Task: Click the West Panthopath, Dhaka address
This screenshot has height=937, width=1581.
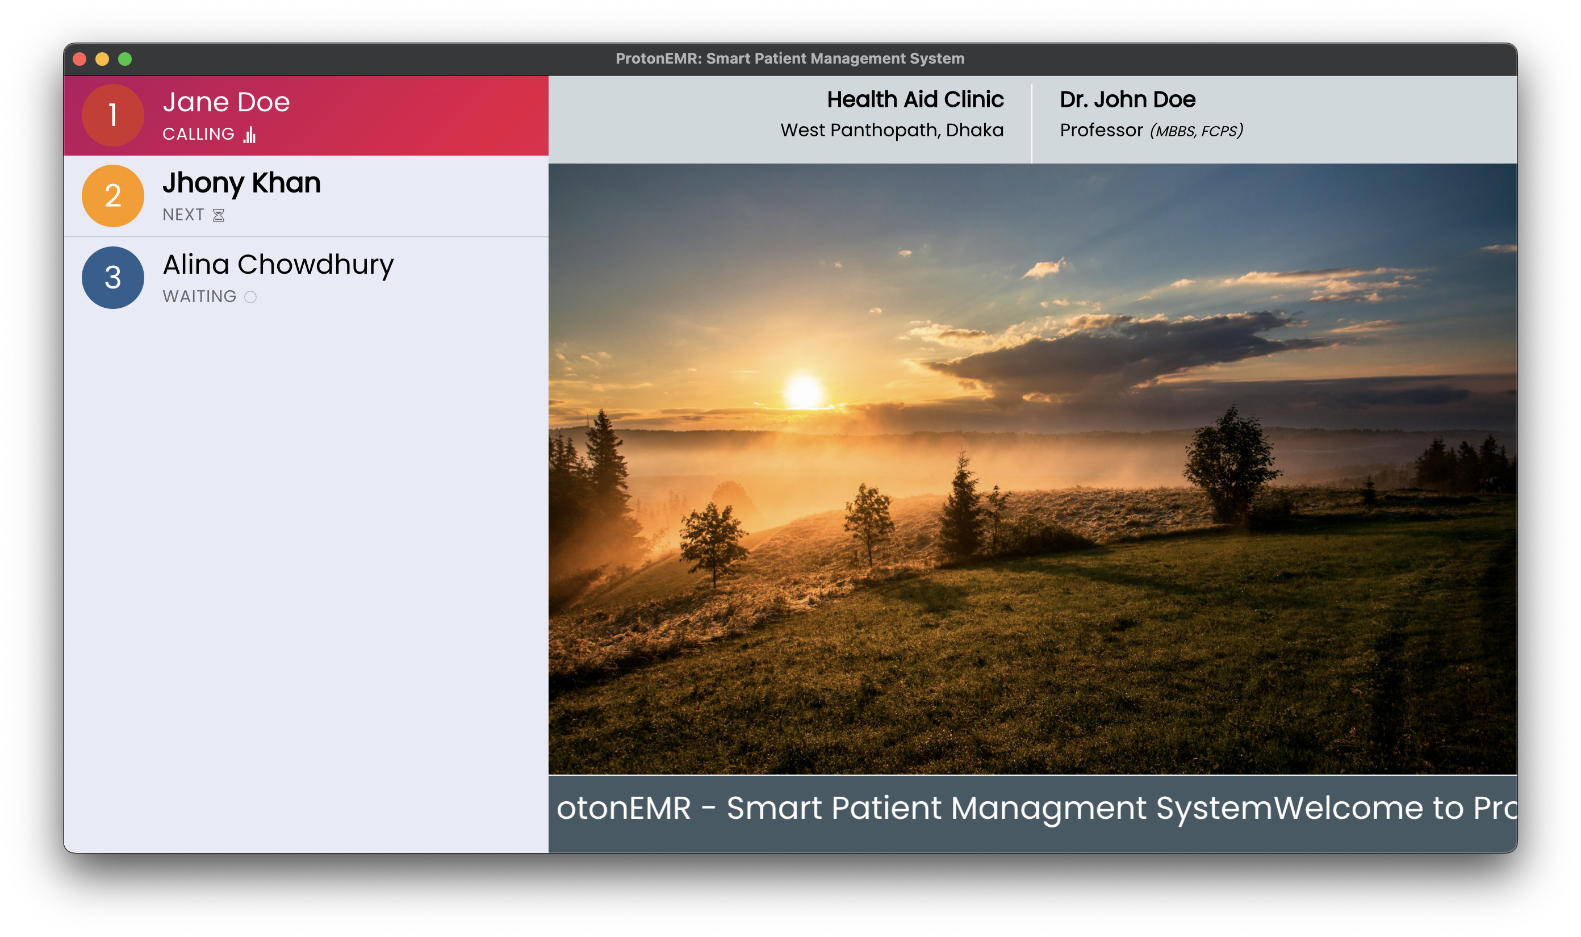Action: (x=892, y=131)
